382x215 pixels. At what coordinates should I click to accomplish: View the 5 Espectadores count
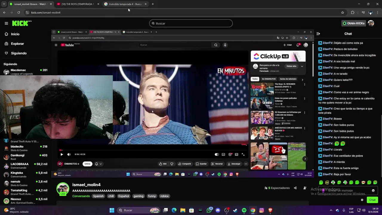point(277,188)
